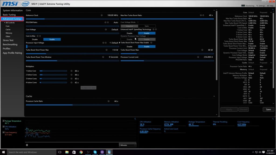276x155 pixels.
Task: Click the Reference Clock slider
Action: click(x=72, y=19)
